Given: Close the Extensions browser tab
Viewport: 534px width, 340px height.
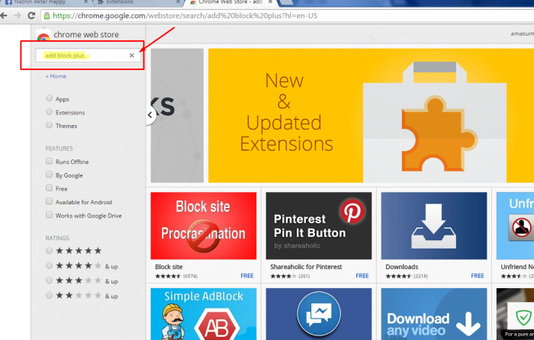Looking at the screenshot, I should pos(178,2).
